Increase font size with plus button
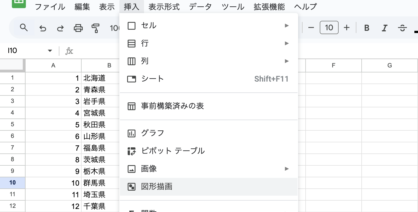The height and width of the screenshot is (212, 418). [x=346, y=28]
